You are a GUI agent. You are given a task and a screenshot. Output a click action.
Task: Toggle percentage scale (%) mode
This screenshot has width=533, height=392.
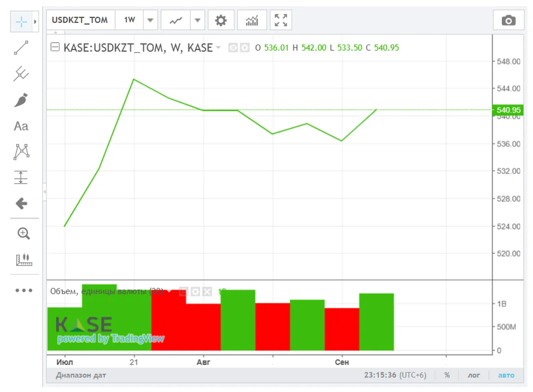447,375
